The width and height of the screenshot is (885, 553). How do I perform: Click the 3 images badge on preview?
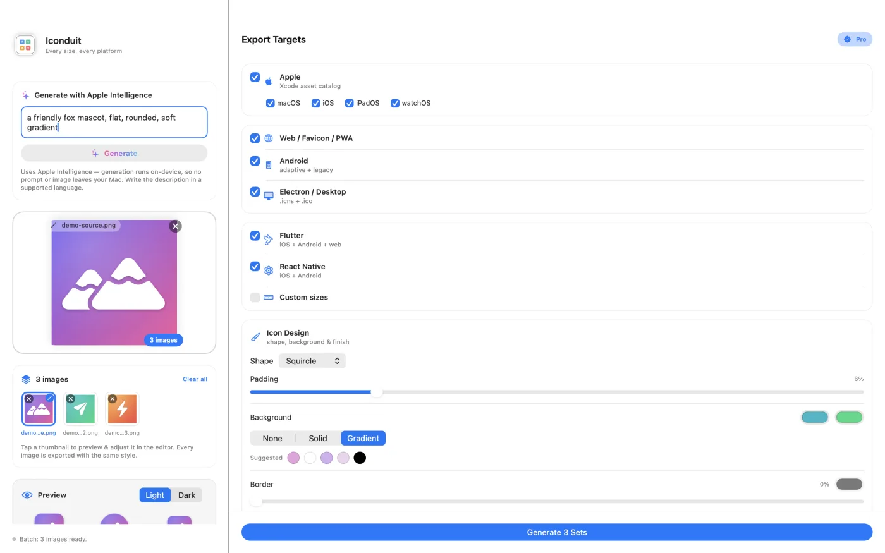164,340
